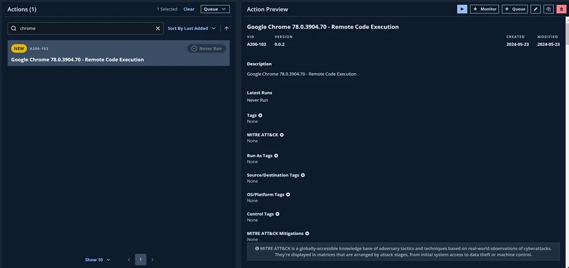Clear the chrome search text with the X icon
Screen dimensions: 569x268
click(x=158, y=29)
